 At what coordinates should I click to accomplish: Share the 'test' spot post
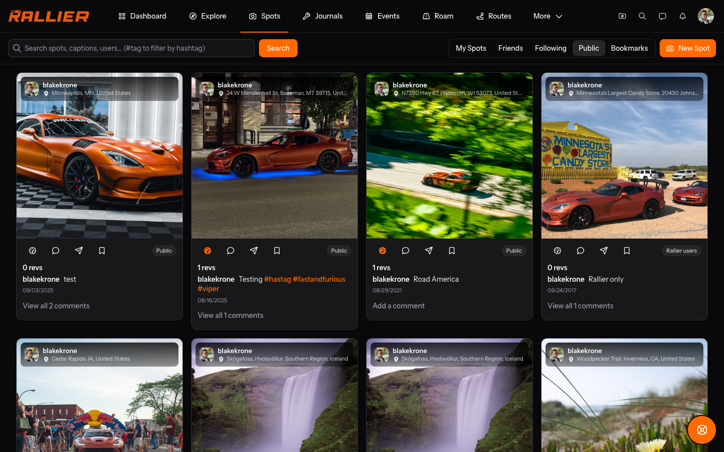click(79, 251)
